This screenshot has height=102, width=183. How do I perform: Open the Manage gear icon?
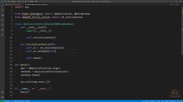[2, 97]
